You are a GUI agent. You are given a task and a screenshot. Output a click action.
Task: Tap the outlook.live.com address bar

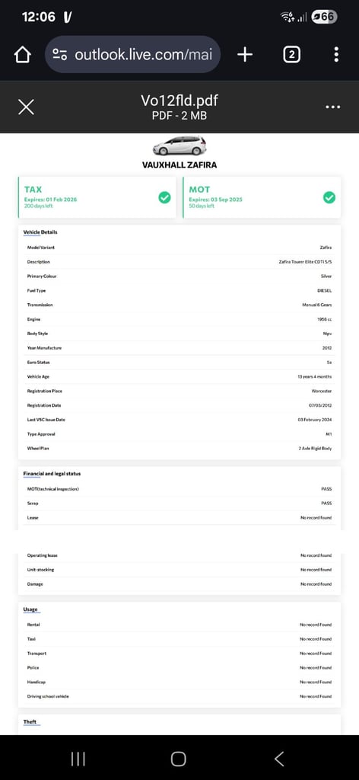coord(132,55)
